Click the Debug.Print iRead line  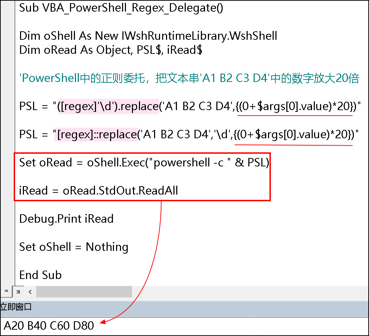tap(66, 219)
